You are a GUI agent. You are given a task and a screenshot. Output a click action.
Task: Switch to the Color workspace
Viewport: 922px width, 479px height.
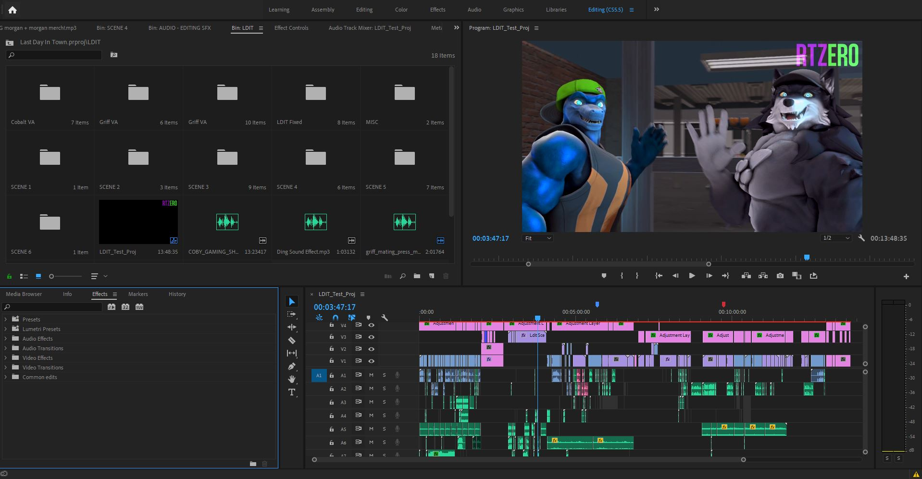point(401,10)
